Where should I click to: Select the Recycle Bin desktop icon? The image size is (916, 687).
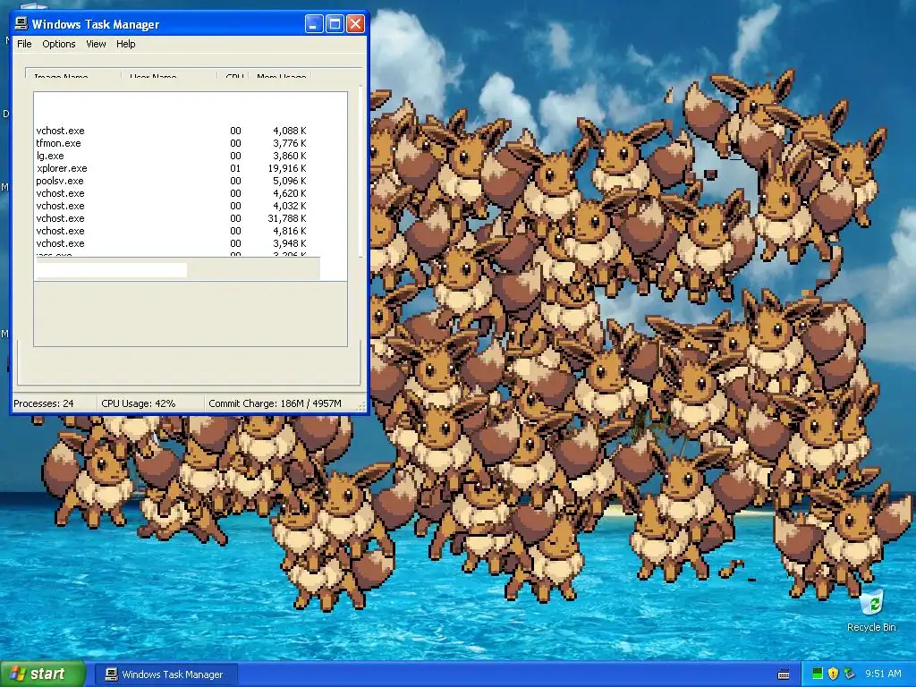(x=871, y=610)
